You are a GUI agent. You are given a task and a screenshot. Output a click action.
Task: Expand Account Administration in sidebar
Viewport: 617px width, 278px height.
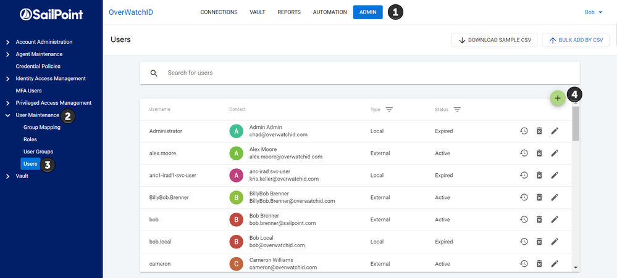point(7,42)
